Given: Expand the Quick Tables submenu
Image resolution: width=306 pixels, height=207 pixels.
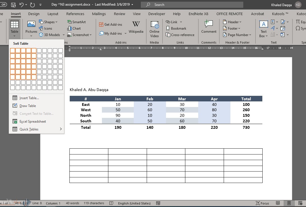Looking at the screenshot, I should [x=37, y=129].
